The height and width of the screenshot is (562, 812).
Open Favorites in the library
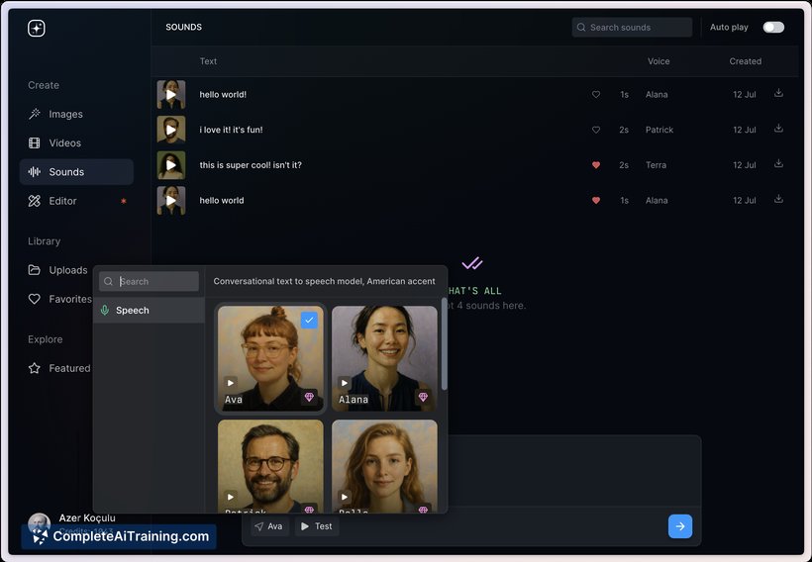pos(59,299)
